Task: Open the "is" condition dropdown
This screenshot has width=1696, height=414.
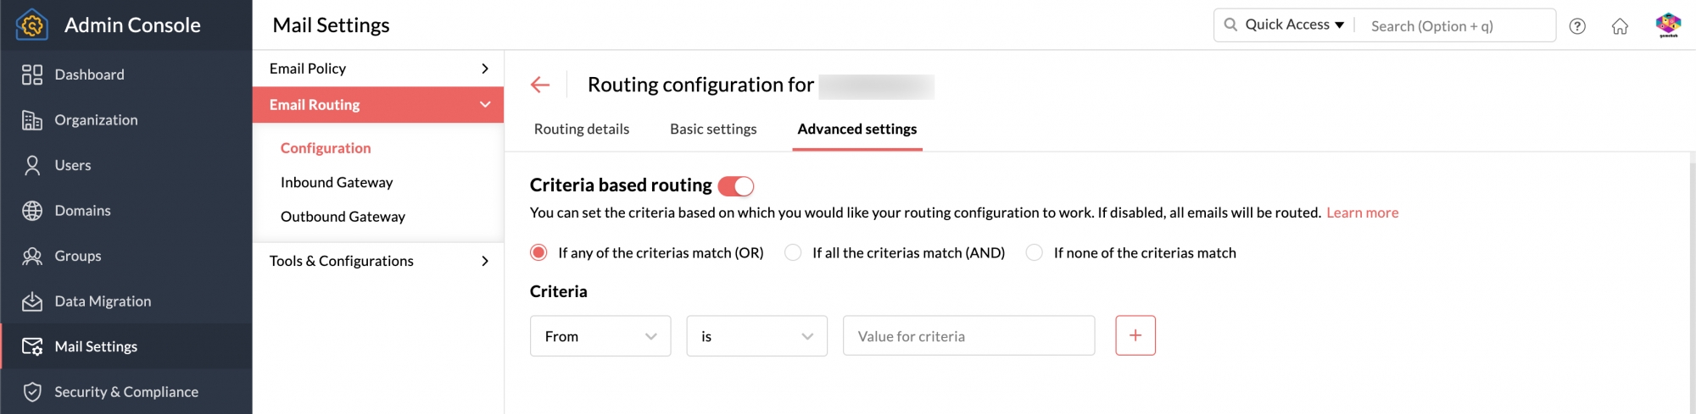Action: (x=756, y=336)
